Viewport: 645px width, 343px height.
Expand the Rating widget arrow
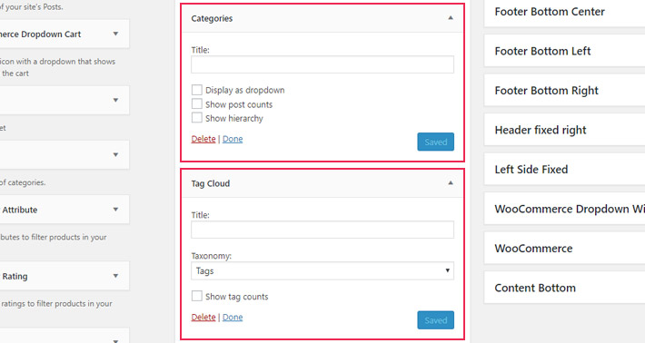[115, 276]
